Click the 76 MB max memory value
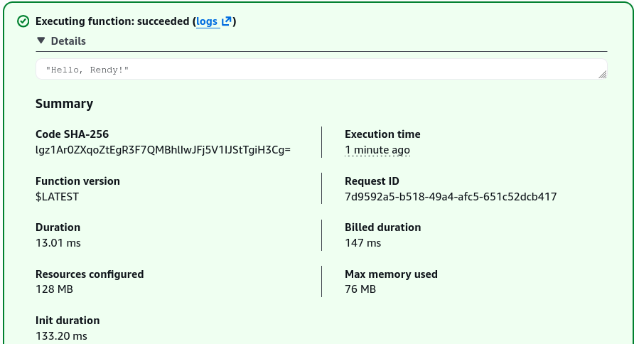 click(360, 289)
